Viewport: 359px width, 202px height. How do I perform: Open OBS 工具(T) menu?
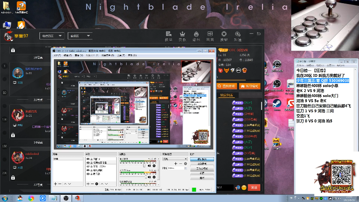(x=121, y=55)
